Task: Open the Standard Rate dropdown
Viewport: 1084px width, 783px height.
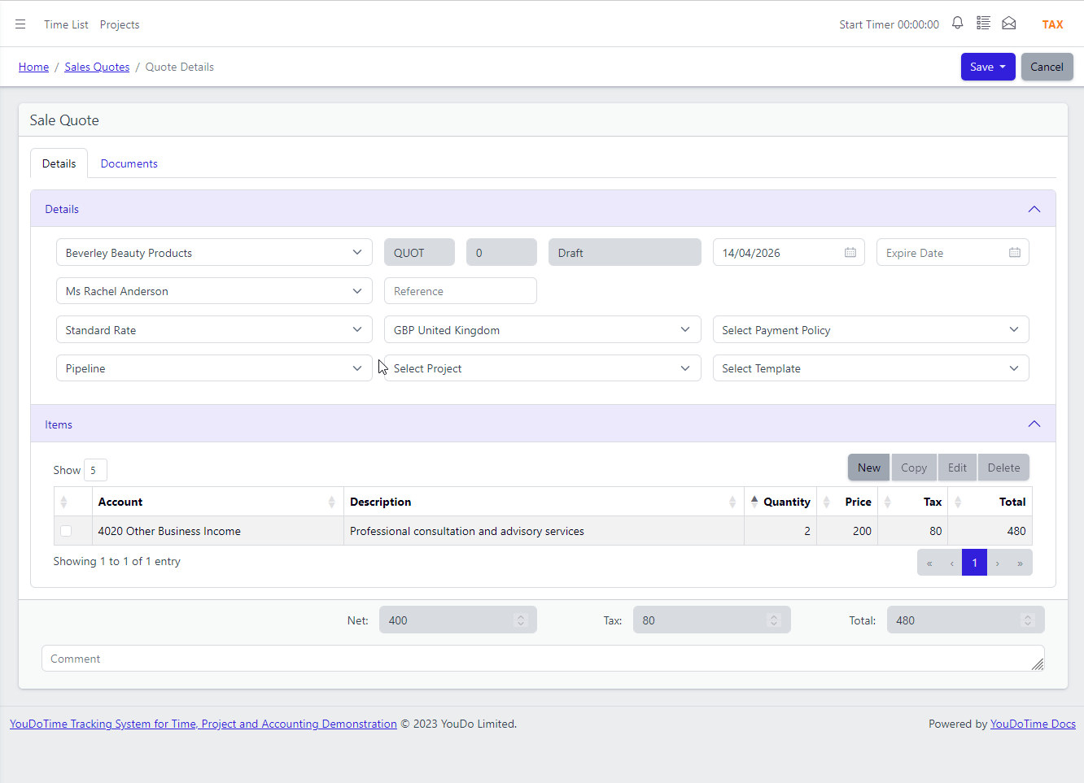Action: click(214, 330)
